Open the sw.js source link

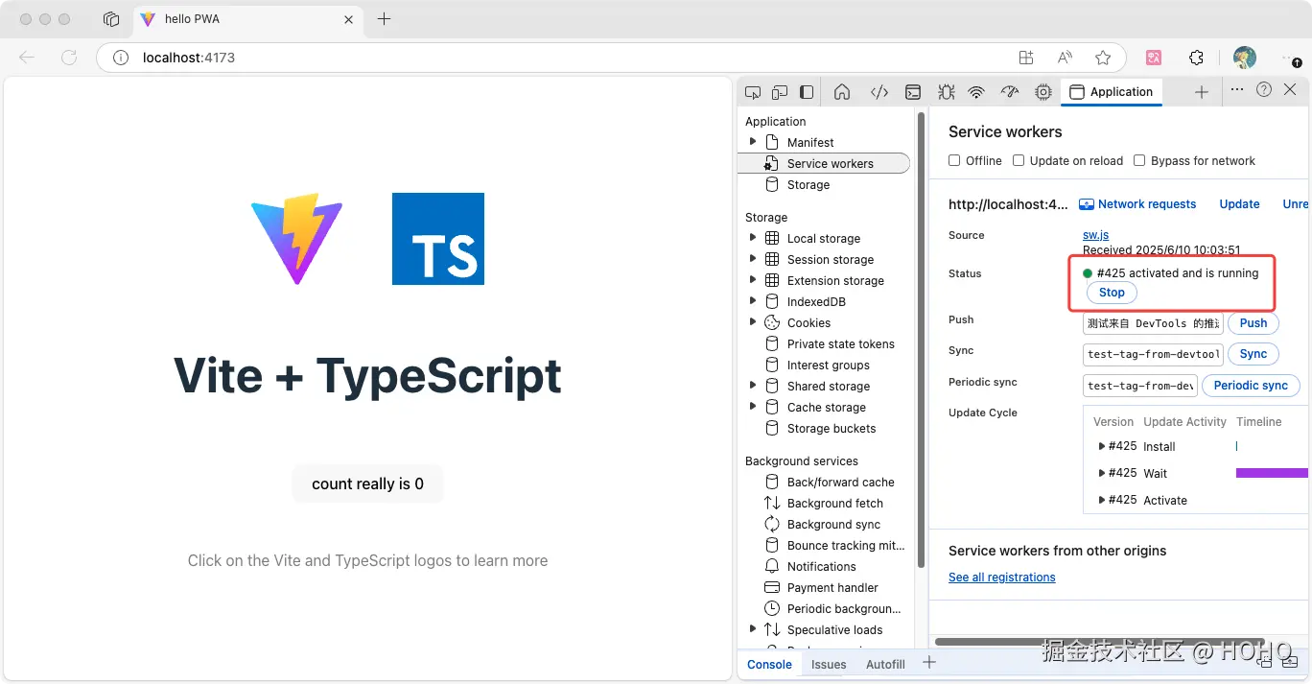pyautogui.click(x=1095, y=235)
